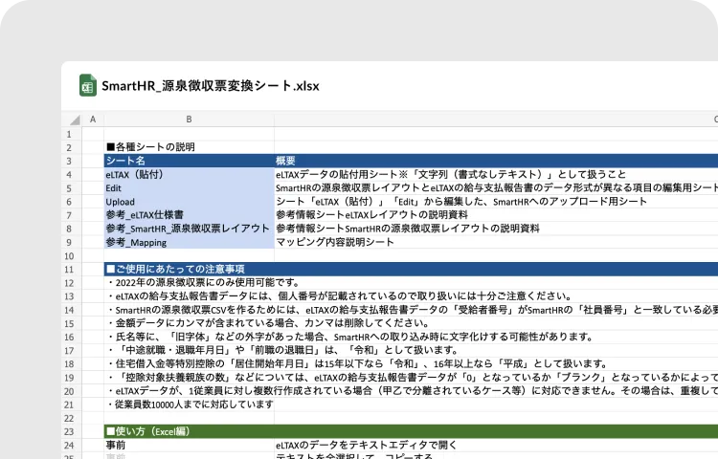The height and width of the screenshot is (459, 718).
Task: Click the note about 1従業員に対し複数行
Action: point(414,391)
